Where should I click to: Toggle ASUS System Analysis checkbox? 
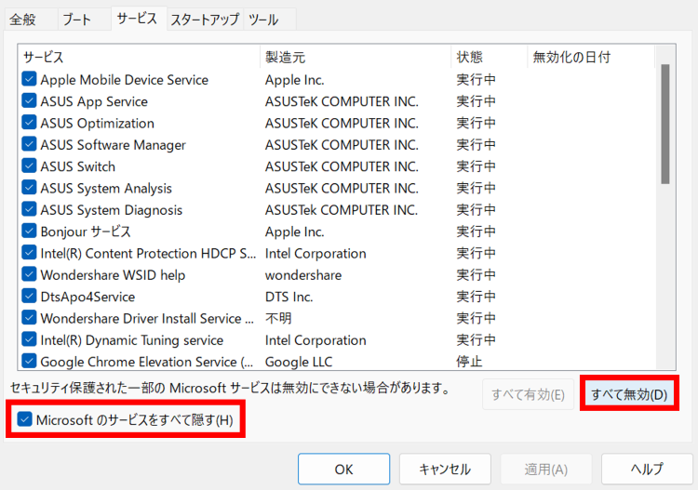click(29, 188)
